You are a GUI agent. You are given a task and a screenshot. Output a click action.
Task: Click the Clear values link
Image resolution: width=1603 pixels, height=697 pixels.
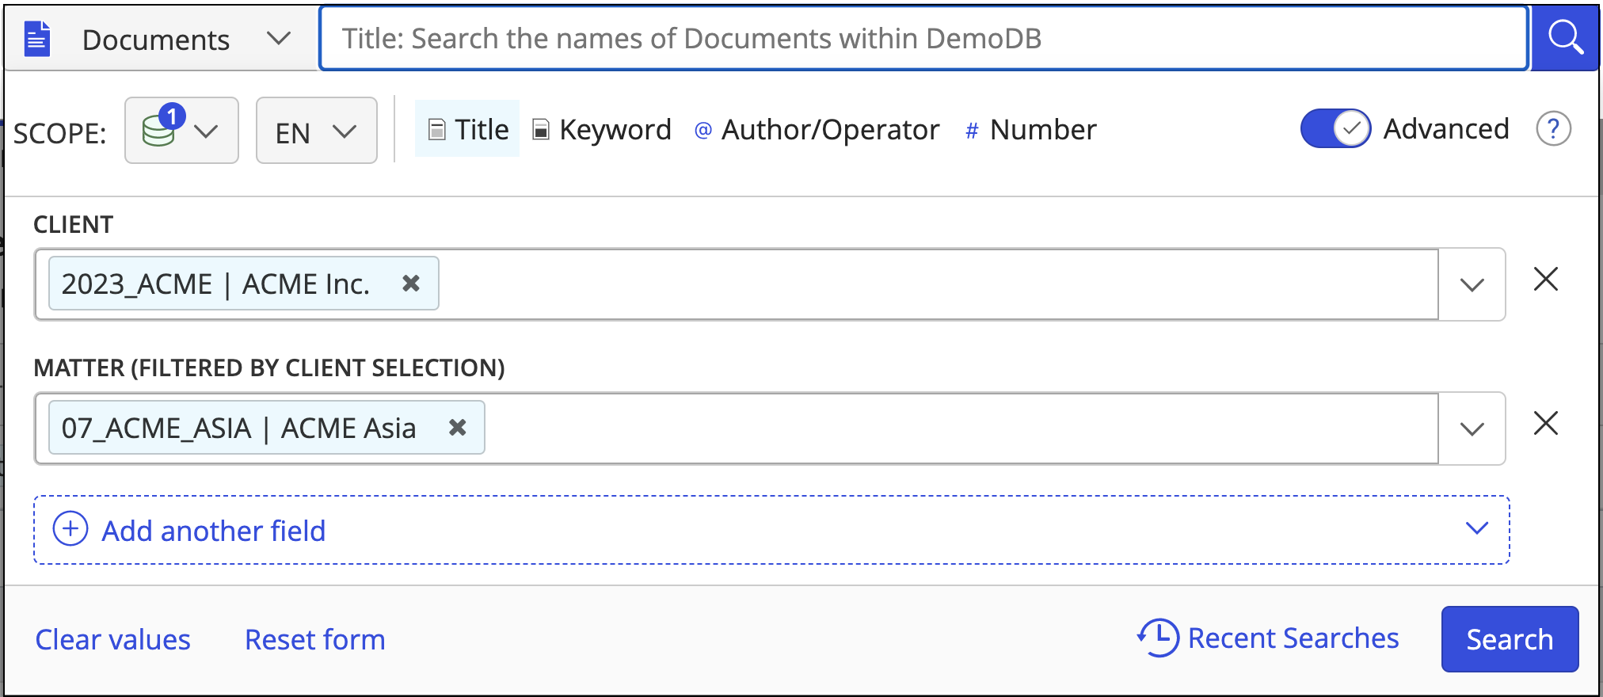[x=113, y=639]
